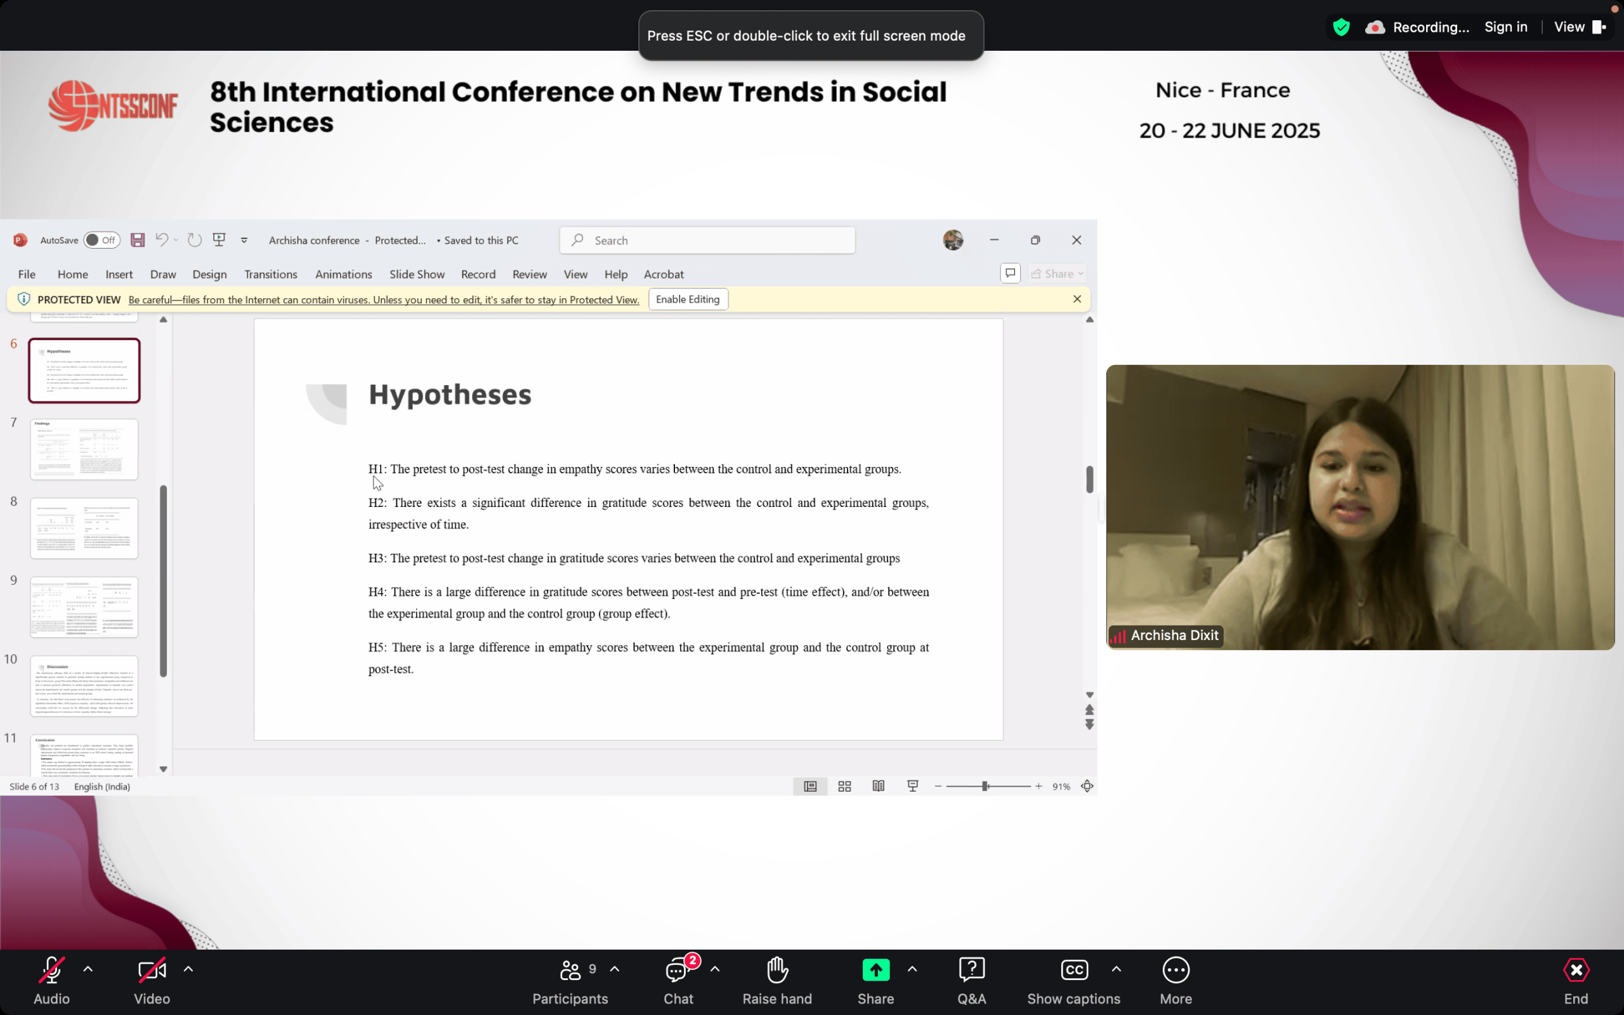Expand caption options arrow next to captions

(x=1116, y=969)
